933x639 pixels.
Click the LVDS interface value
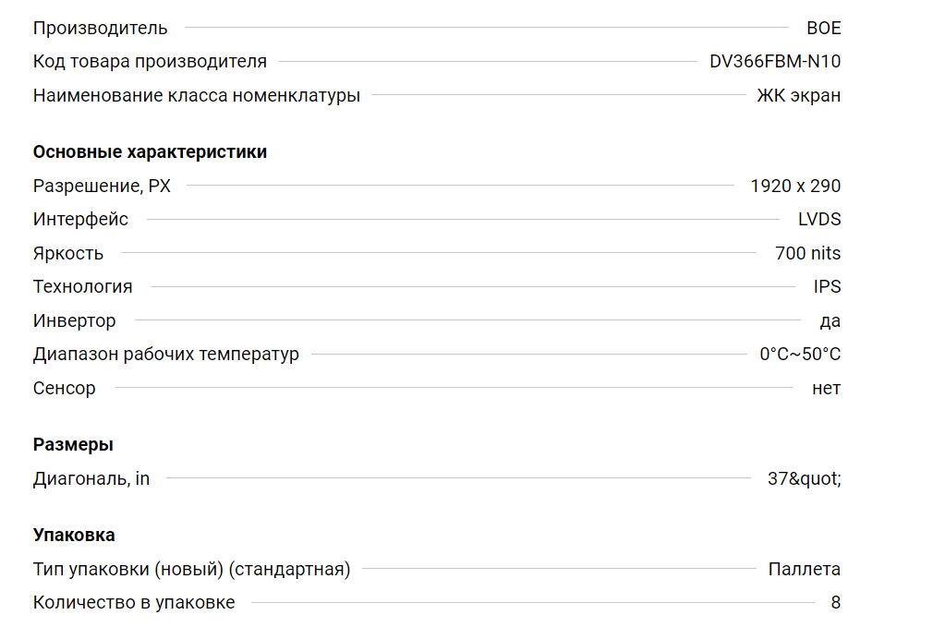[x=819, y=220]
